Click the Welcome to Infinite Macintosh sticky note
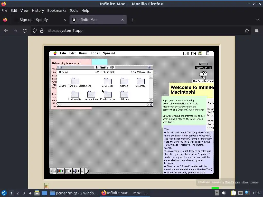The width and height of the screenshot is (263, 197). (192, 90)
